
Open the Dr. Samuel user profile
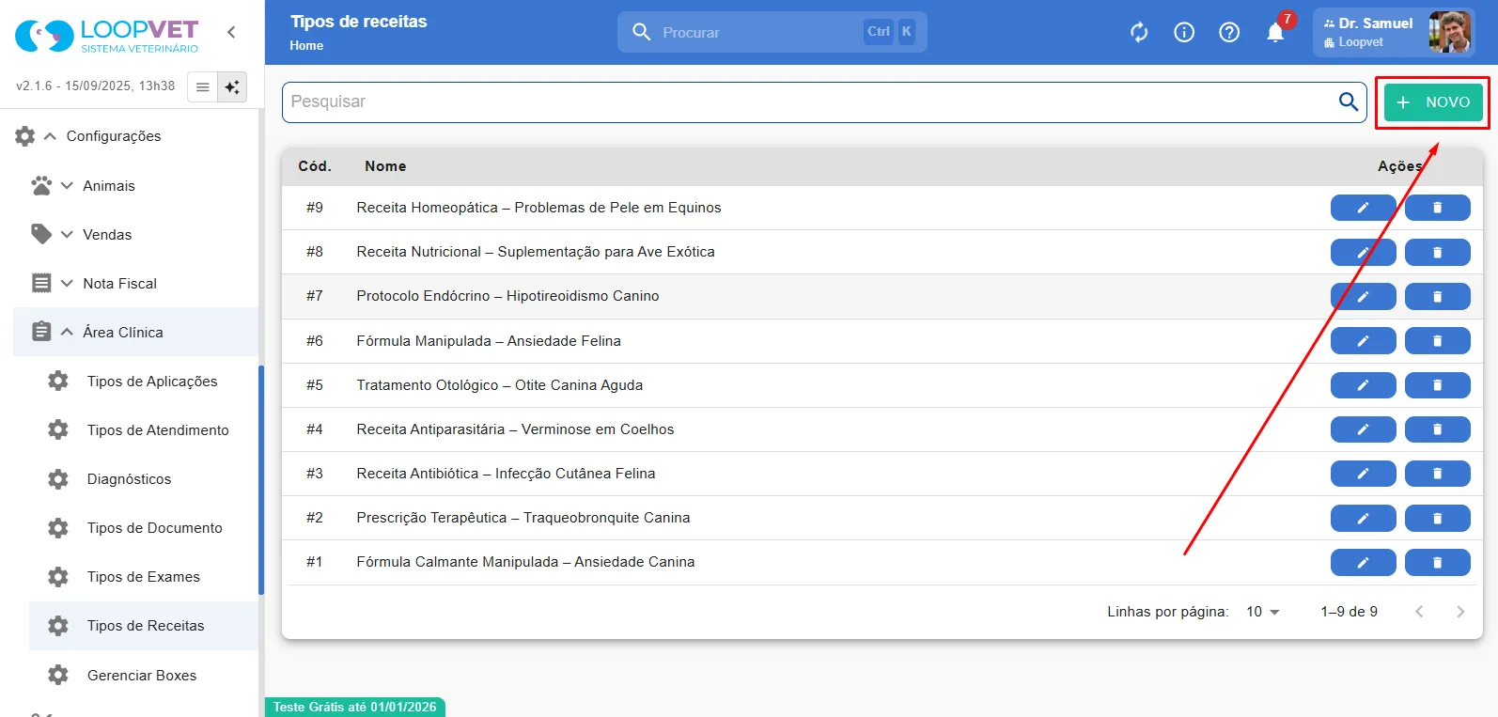tap(1394, 32)
